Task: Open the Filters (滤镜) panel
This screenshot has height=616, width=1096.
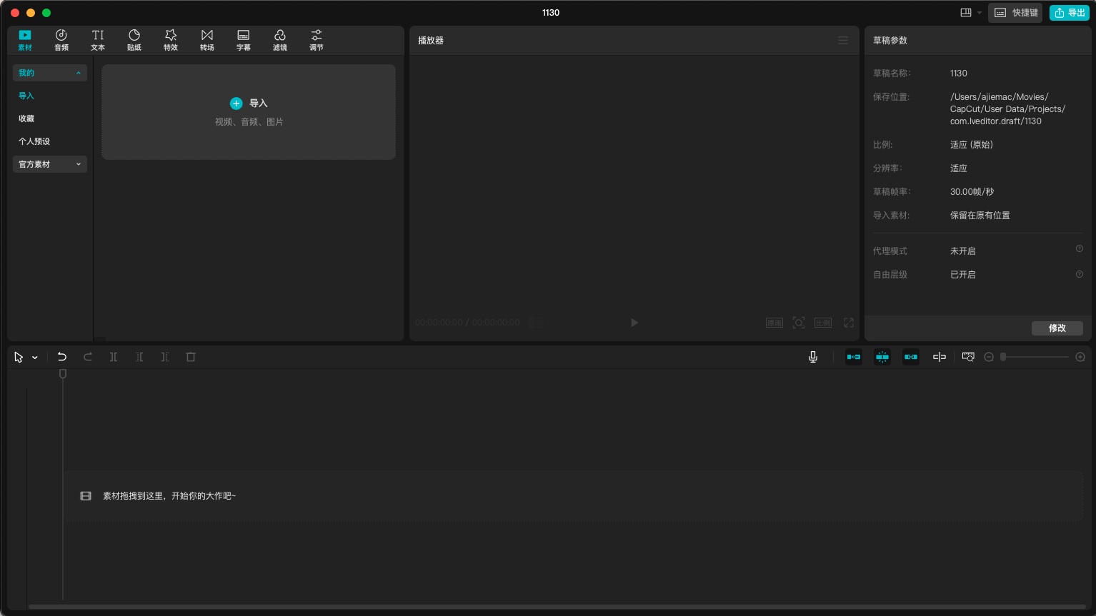Action: tap(280, 40)
